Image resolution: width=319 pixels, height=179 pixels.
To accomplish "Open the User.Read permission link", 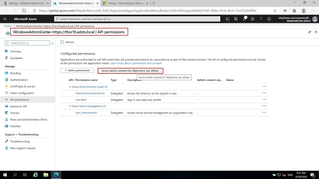I will pos(81,100).
